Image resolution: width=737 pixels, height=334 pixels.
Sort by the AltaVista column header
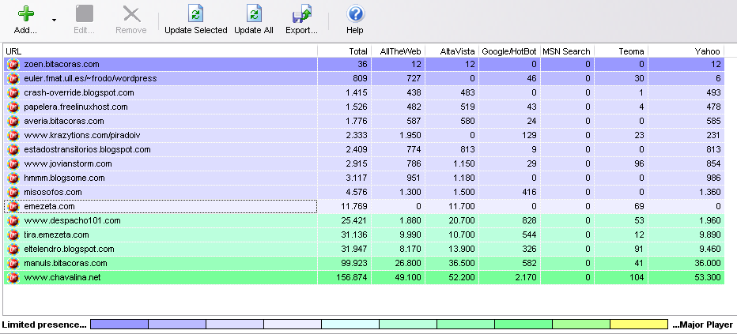click(x=452, y=51)
